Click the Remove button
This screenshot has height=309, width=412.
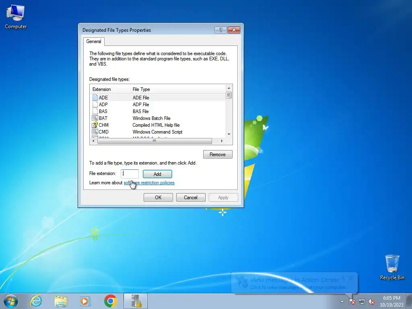[x=218, y=154]
